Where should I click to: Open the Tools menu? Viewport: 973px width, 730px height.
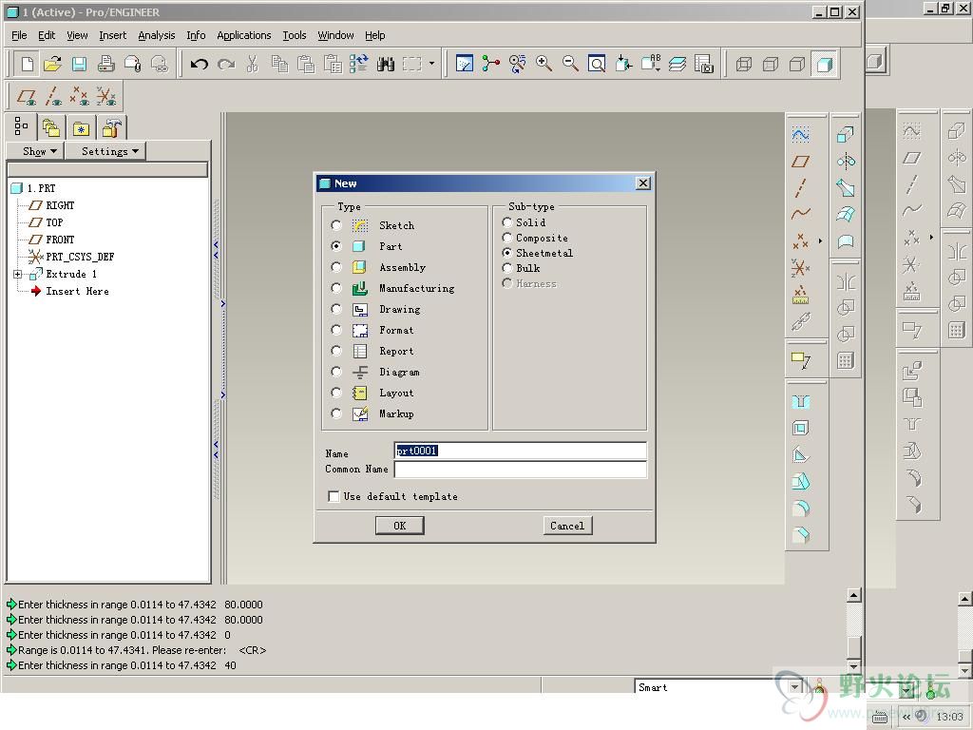295,35
